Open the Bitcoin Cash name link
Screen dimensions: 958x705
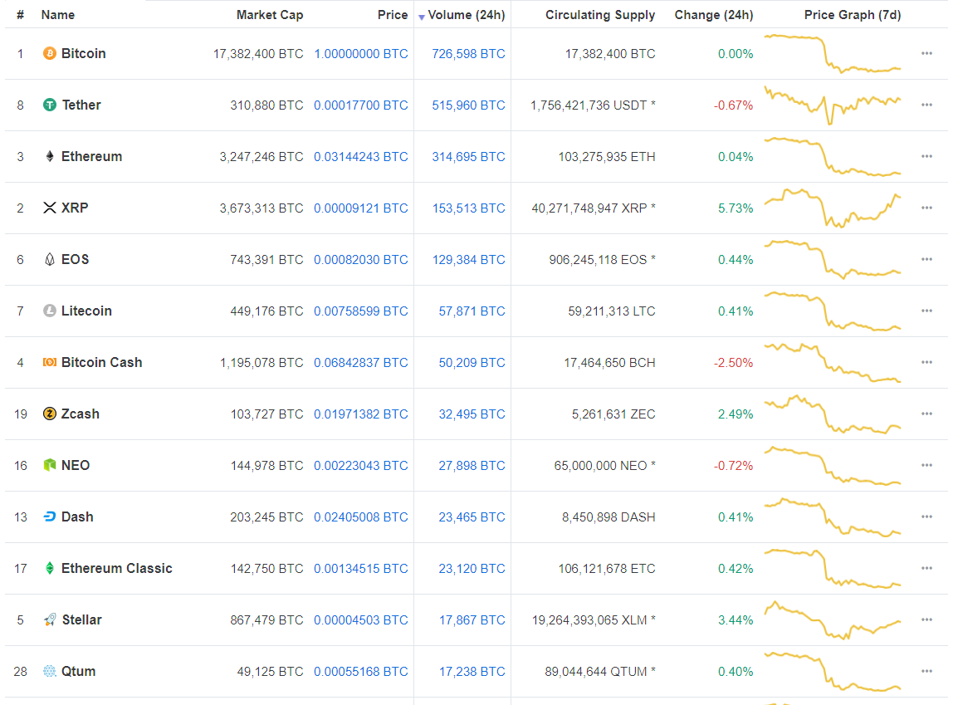point(101,362)
